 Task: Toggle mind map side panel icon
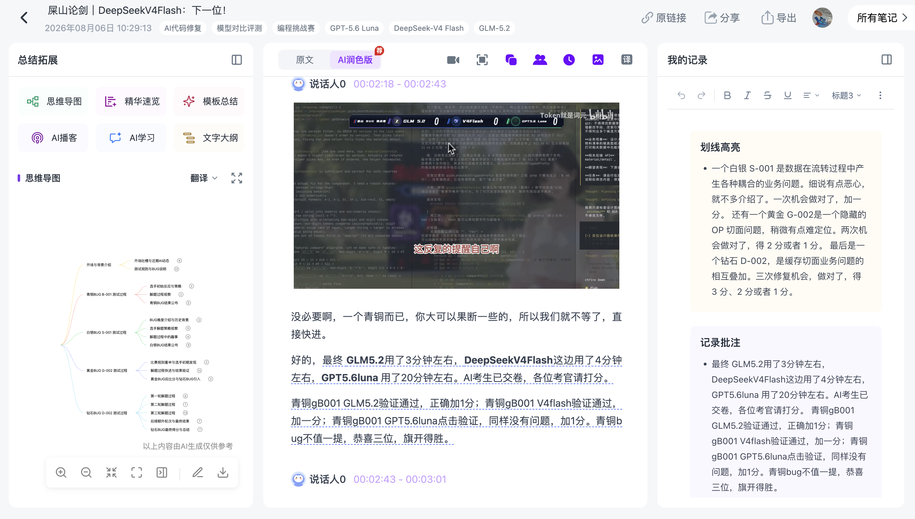click(162, 472)
